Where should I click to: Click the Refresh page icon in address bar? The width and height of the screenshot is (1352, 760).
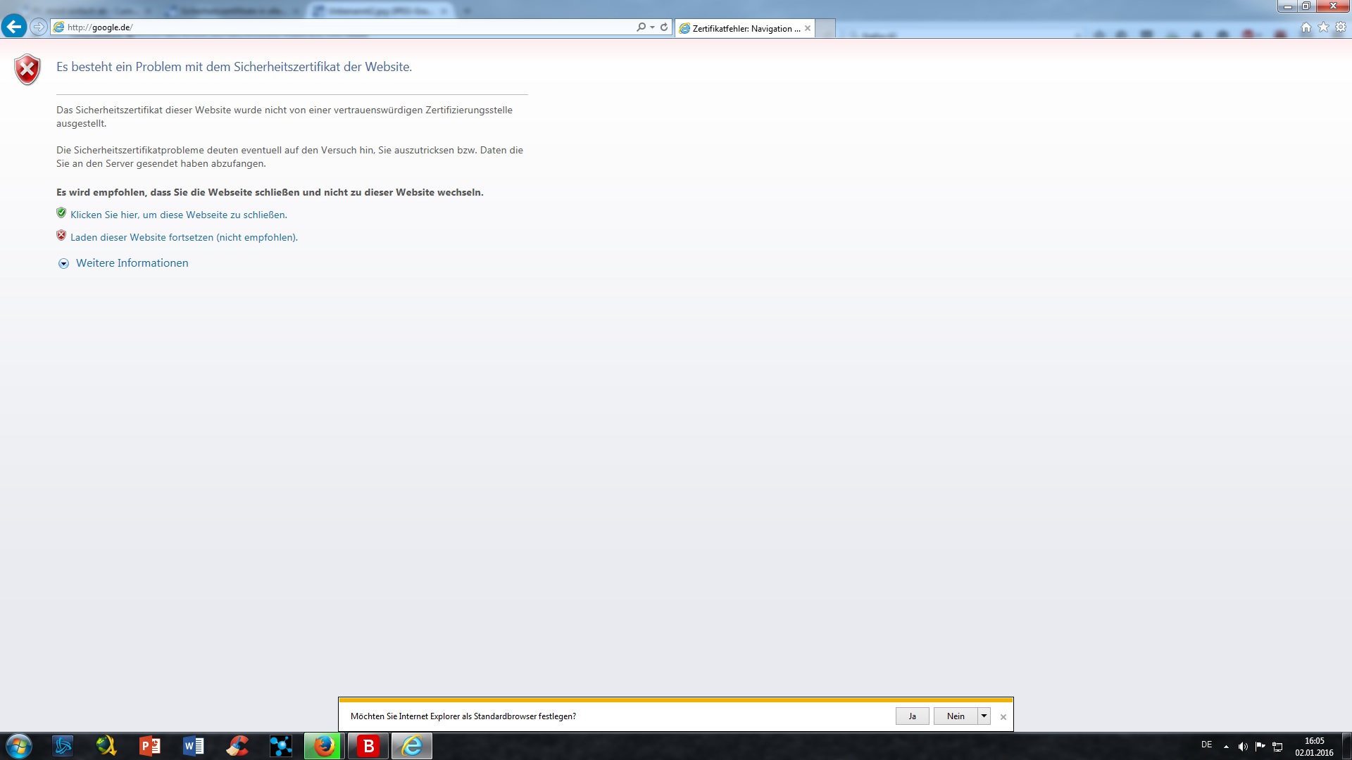click(x=663, y=27)
